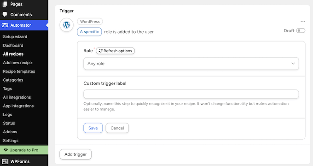Viewport: 313px width, 166px height.
Task: Open Automator Settings
Action: (x=11, y=141)
